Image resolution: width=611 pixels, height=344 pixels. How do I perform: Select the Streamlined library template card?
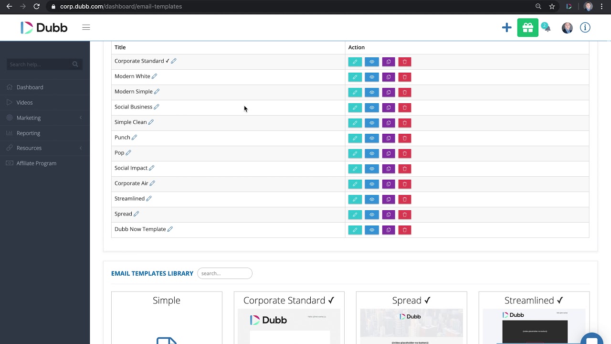tap(534, 318)
